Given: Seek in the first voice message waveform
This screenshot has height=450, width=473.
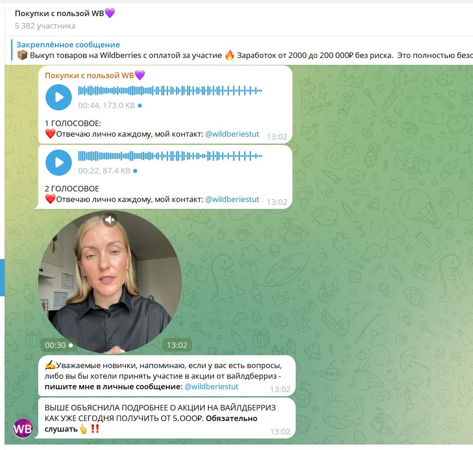Looking at the screenshot, I should (170, 91).
